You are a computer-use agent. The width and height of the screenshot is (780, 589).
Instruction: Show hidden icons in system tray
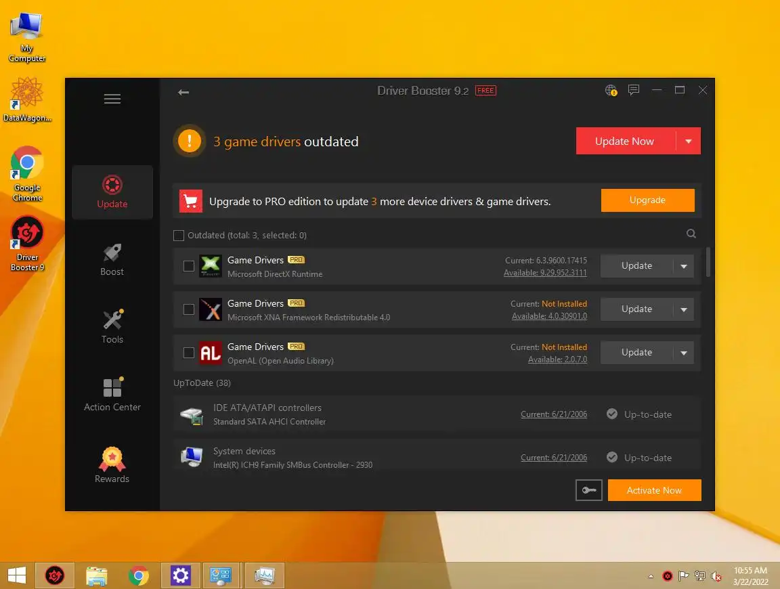[x=651, y=576]
